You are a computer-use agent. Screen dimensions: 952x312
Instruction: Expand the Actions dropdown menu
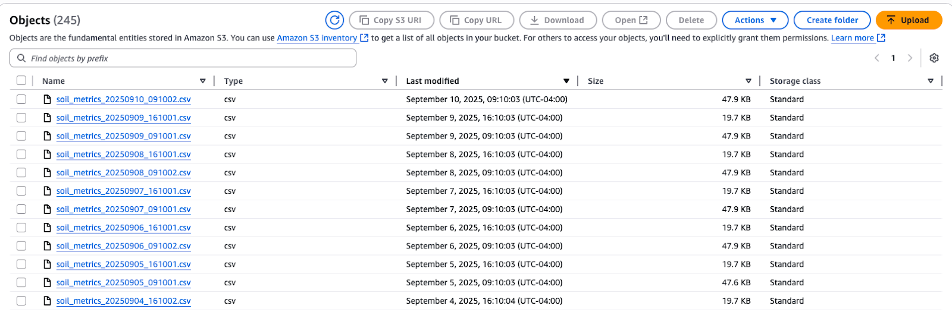(x=755, y=20)
